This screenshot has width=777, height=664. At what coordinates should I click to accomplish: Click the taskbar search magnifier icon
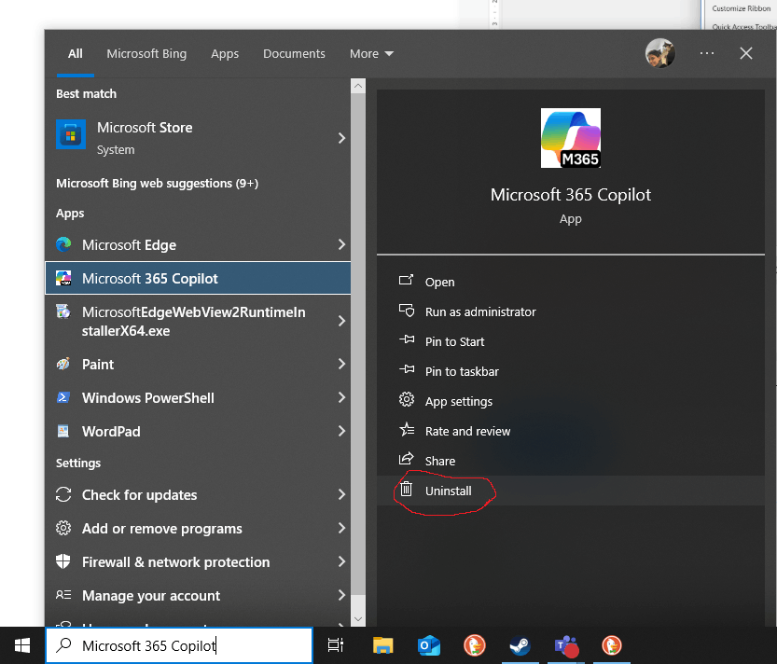tap(64, 645)
